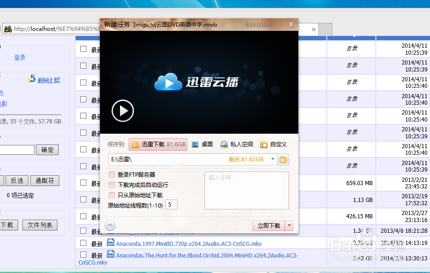Choose 桌面 as the save location
Screen dimensions: 430x273
coord(202,144)
